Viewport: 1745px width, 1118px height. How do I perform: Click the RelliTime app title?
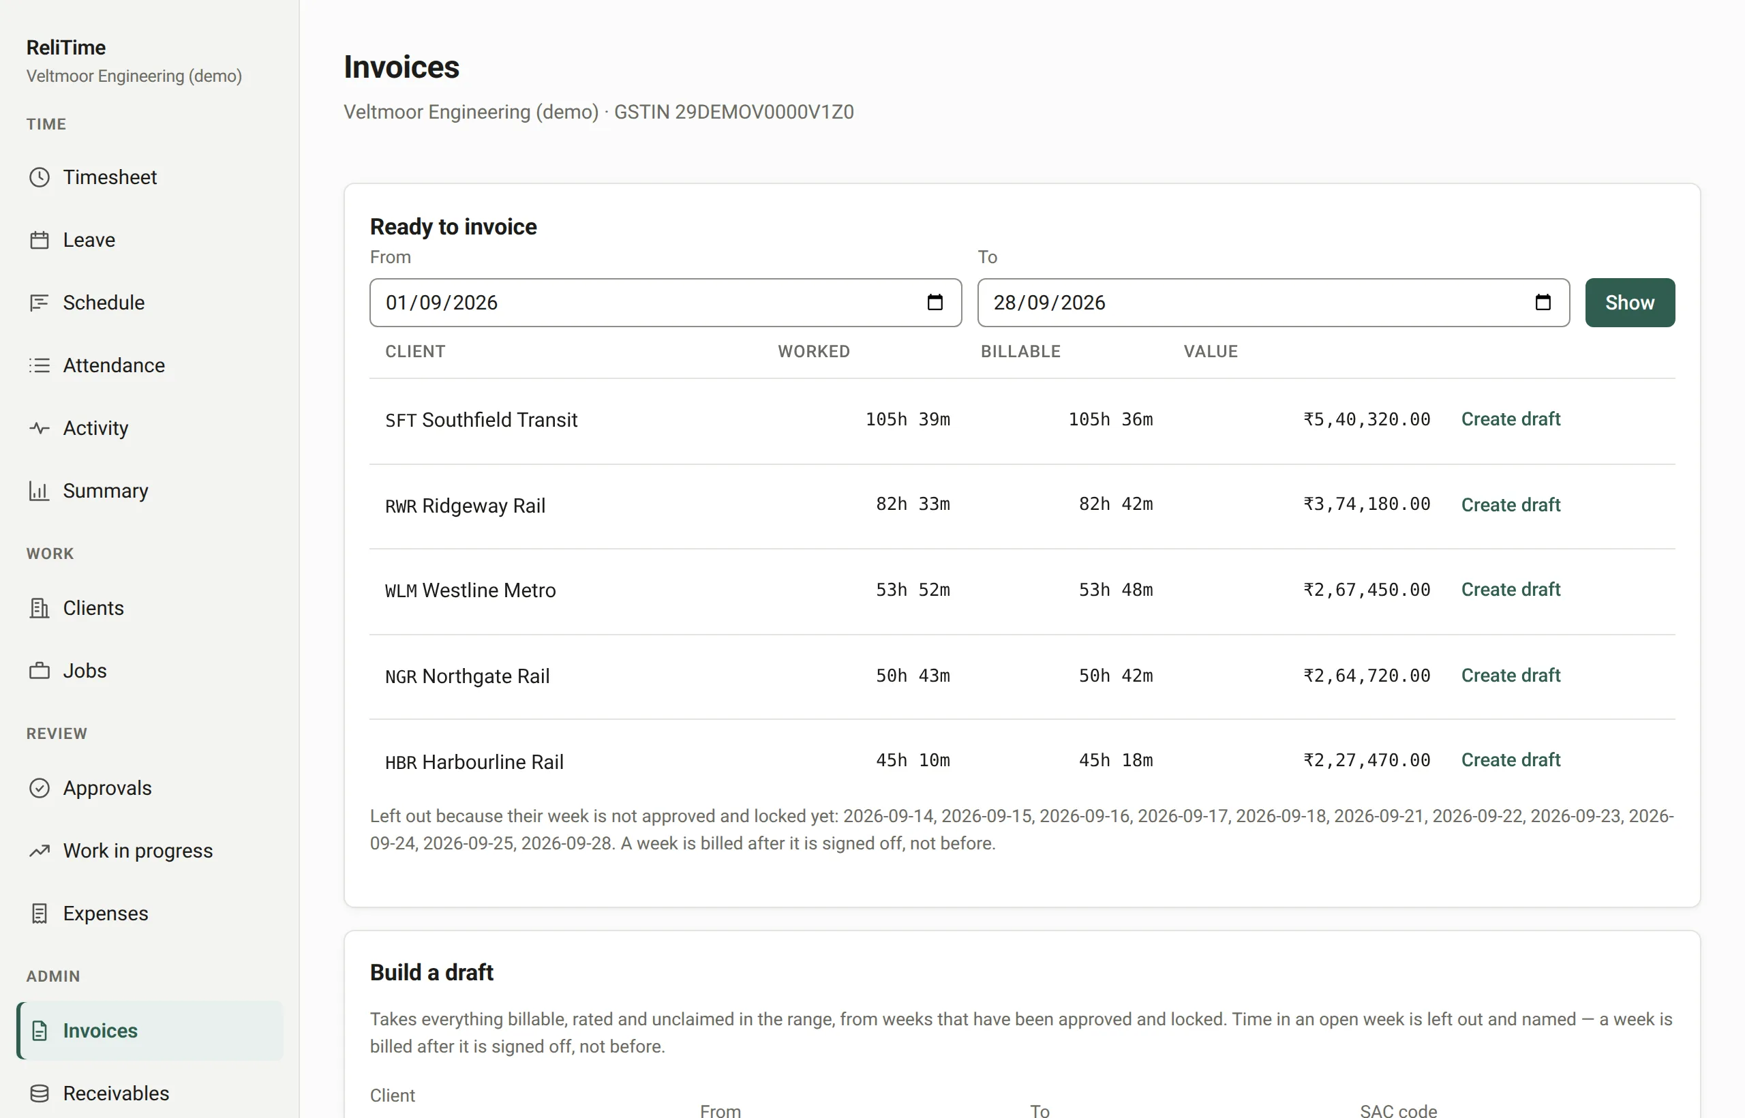pyautogui.click(x=66, y=48)
